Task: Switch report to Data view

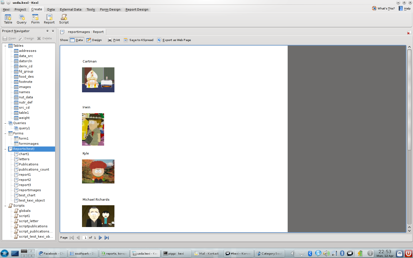Action: tap(77, 40)
